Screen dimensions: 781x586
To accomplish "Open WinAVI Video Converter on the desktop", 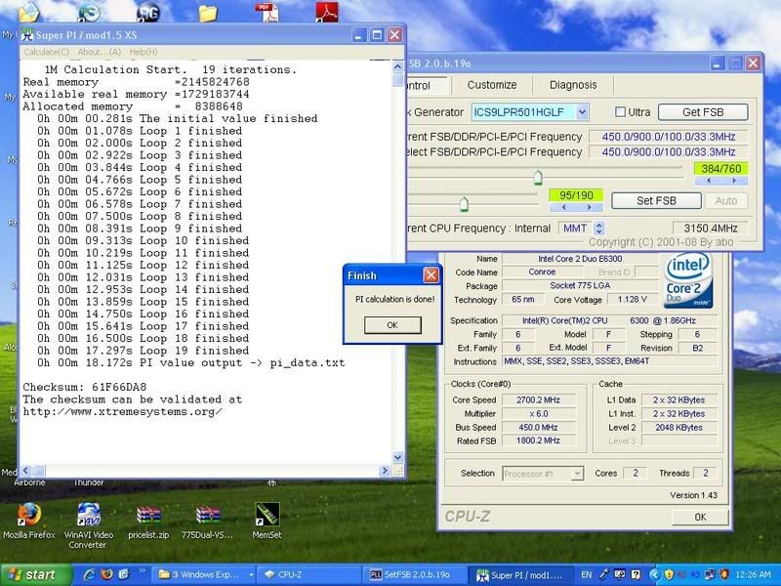I will [x=88, y=513].
